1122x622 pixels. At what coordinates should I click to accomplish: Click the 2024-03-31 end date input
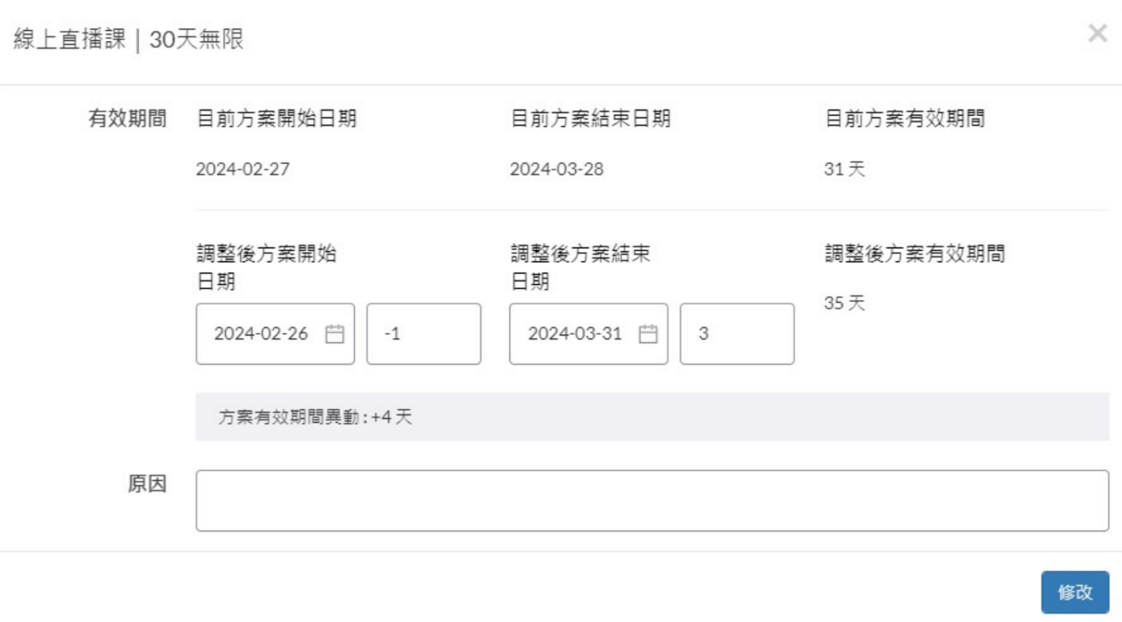coord(574,334)
